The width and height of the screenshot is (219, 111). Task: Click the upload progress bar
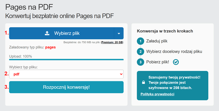66,60
